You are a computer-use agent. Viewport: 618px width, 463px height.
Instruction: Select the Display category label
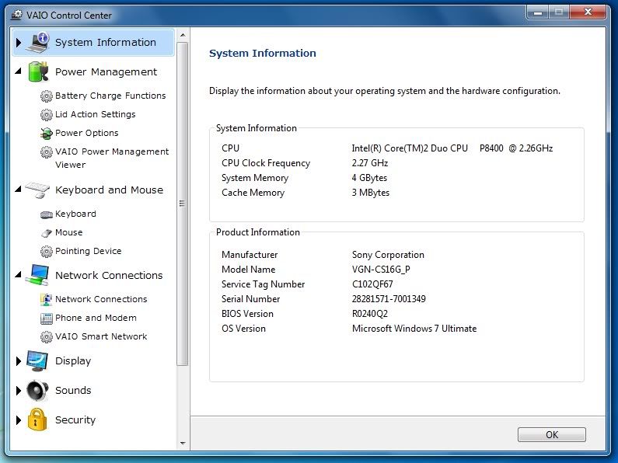pyautogui.click(x=73, y=361)
